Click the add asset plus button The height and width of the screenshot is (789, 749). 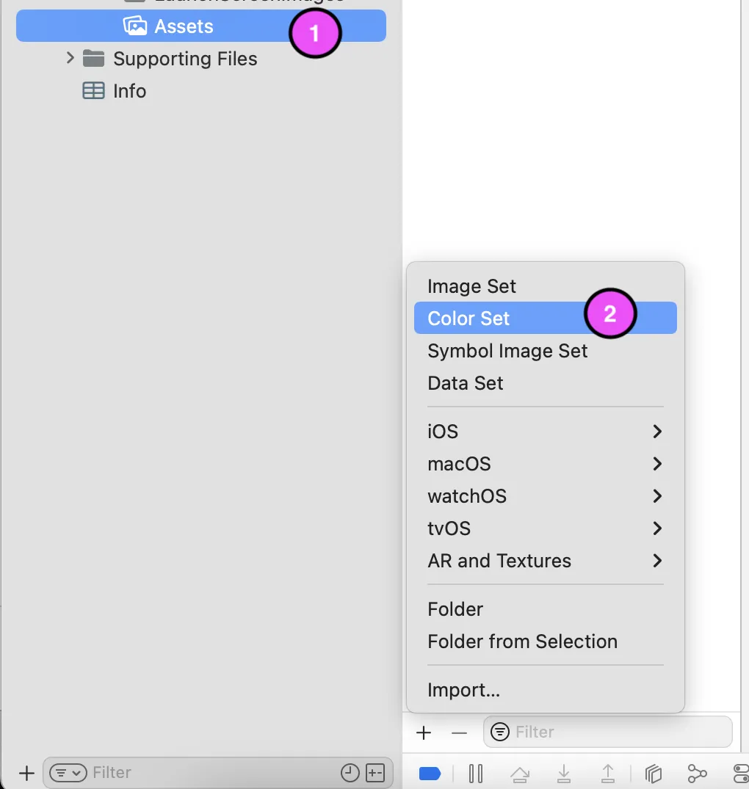(424, 732)
